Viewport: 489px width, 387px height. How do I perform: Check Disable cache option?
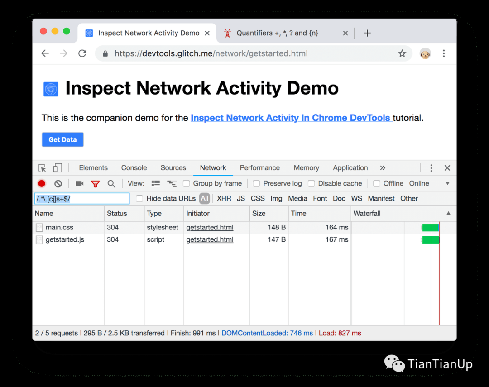[x=311, y=183]
